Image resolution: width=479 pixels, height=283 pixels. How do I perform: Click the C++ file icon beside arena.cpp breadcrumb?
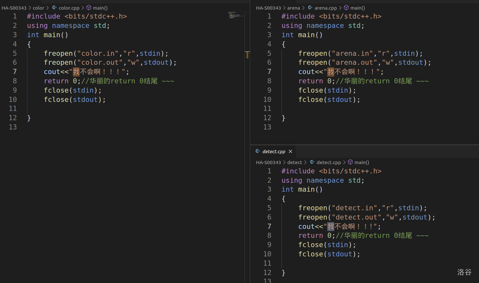(x=310, y=8)
